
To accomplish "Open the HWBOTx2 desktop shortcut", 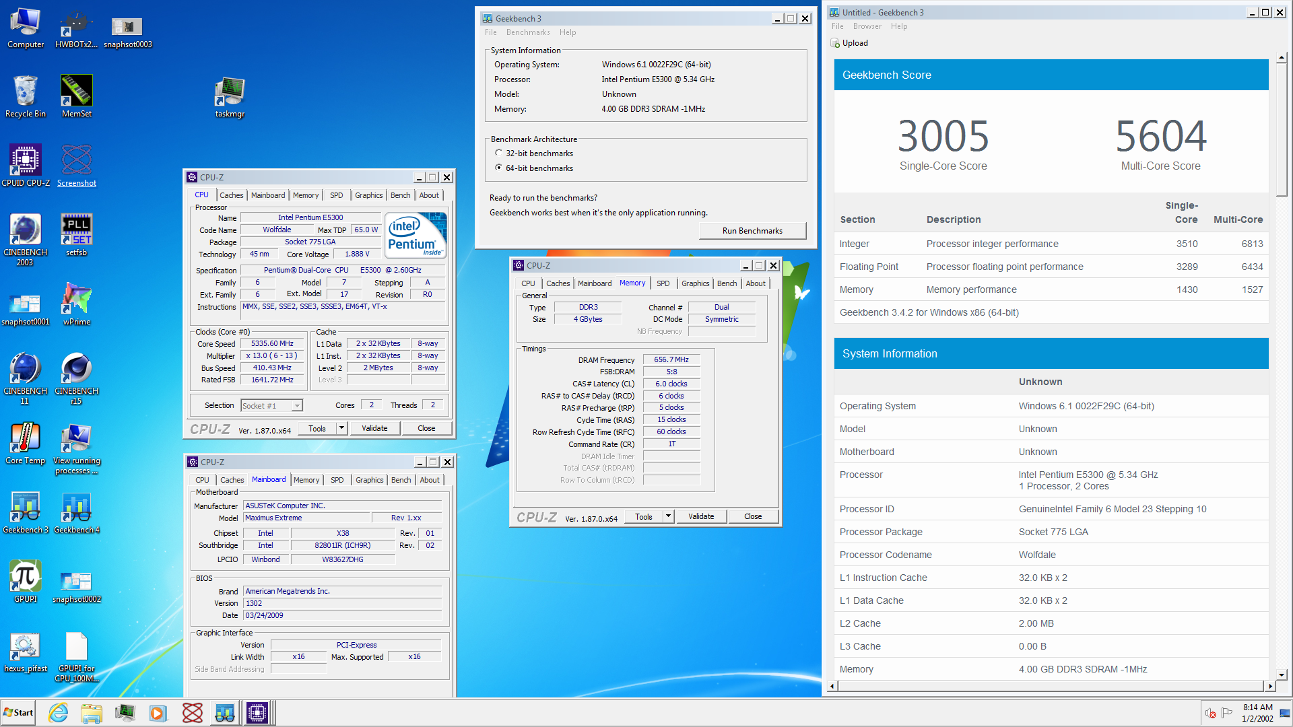I will (x=76, y=28).
